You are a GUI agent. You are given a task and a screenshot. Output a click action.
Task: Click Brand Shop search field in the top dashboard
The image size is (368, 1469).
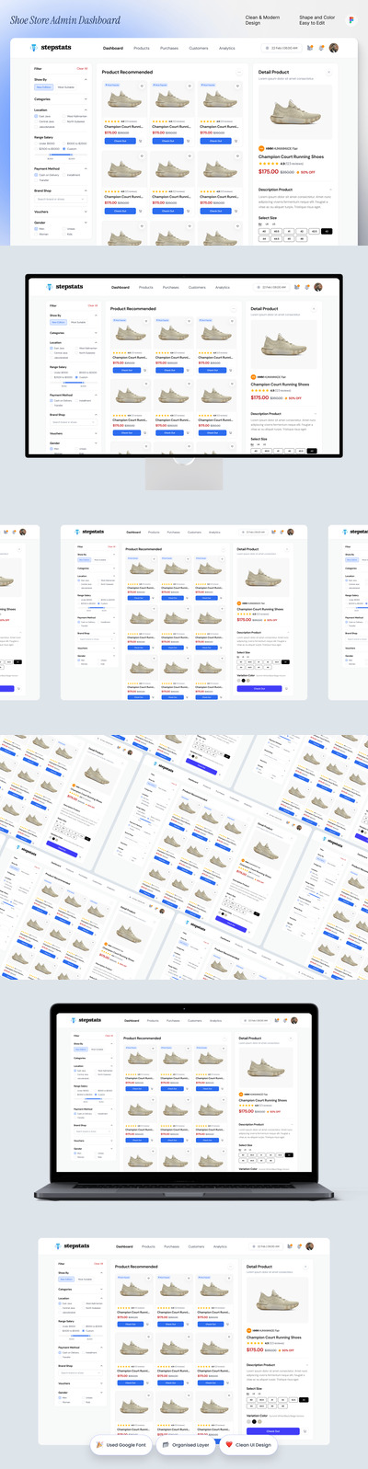tap(61, 199)
